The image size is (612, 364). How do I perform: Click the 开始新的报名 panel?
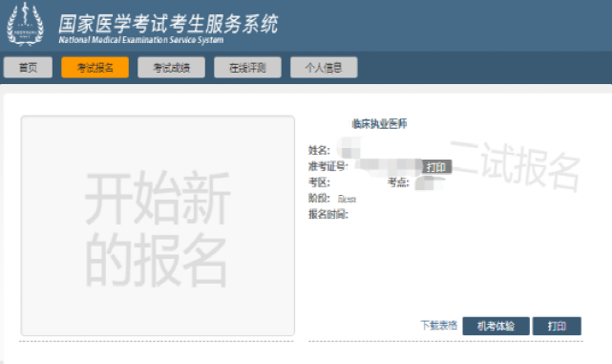click(x=158, y=225)
